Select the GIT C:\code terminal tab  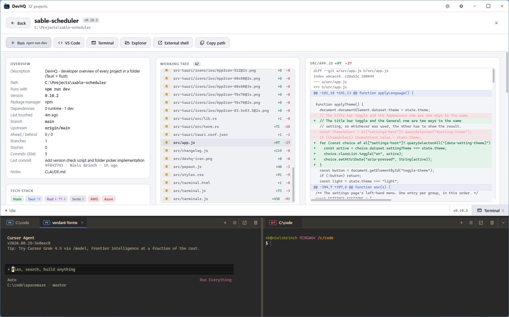pyautogui.click(x=282, y=223)
